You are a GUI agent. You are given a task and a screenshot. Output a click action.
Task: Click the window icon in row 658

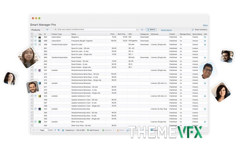(36, 45)
